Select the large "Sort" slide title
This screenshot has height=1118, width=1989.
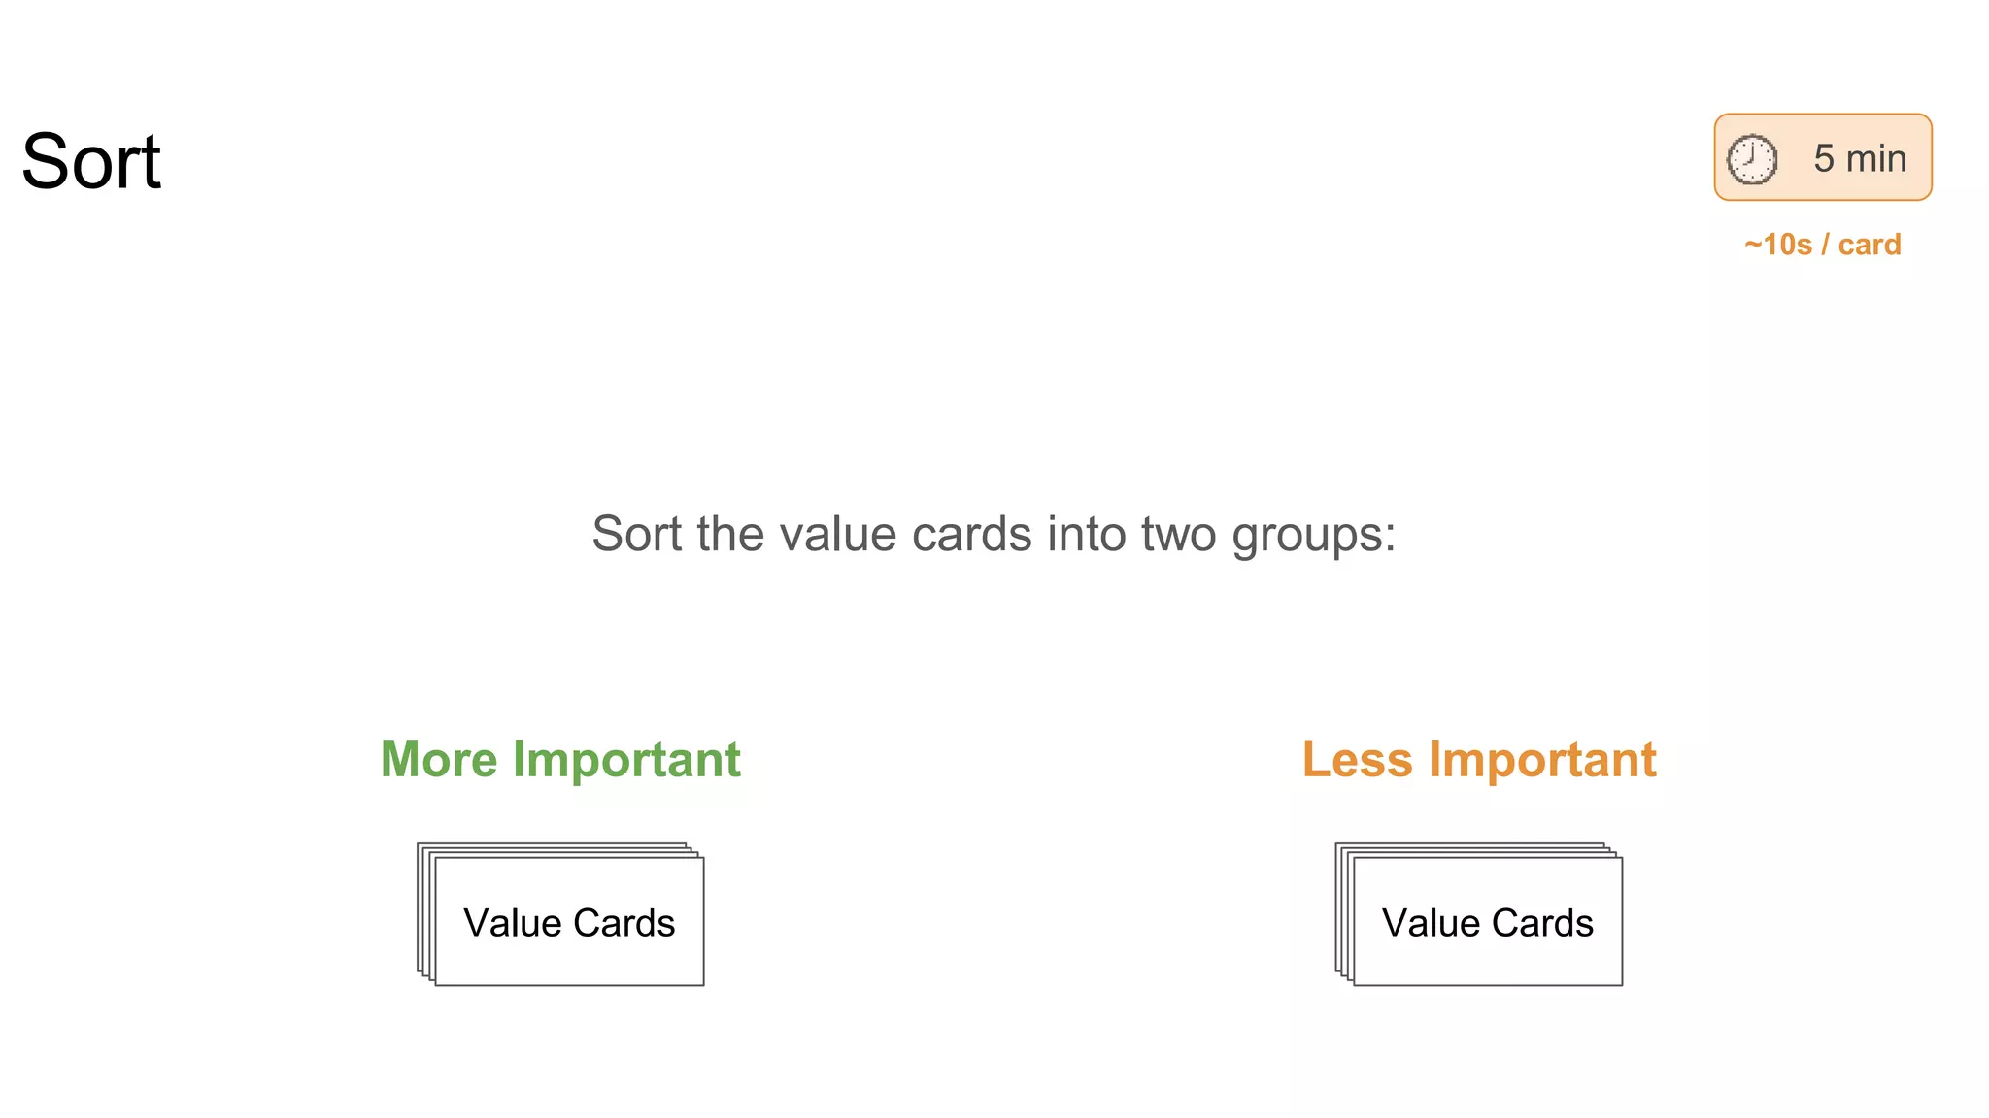coord(91,162)
